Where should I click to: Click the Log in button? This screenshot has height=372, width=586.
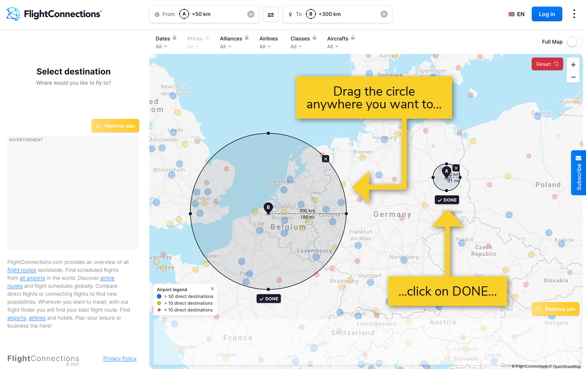547,14
